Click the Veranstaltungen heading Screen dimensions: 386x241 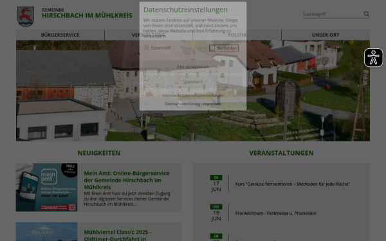tap(281, 153)
